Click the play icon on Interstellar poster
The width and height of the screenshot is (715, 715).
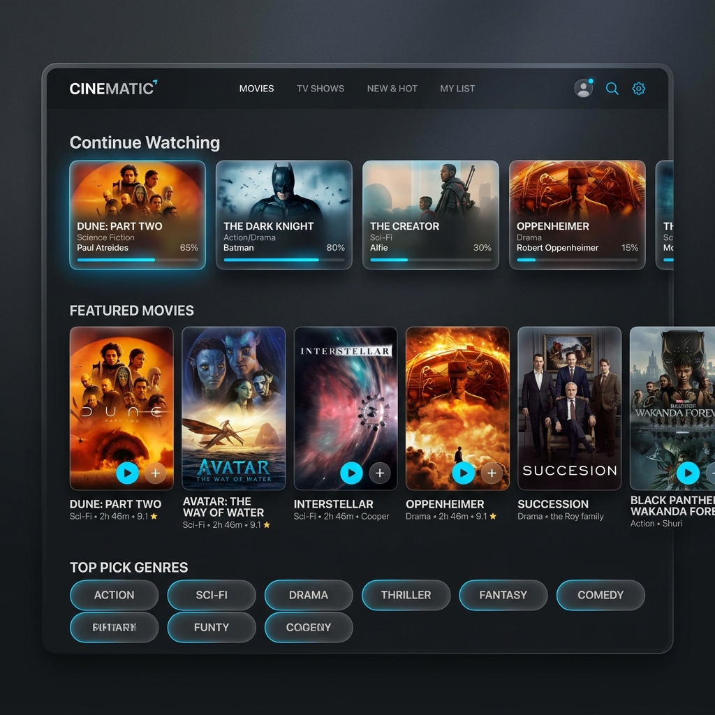[352, 473]
